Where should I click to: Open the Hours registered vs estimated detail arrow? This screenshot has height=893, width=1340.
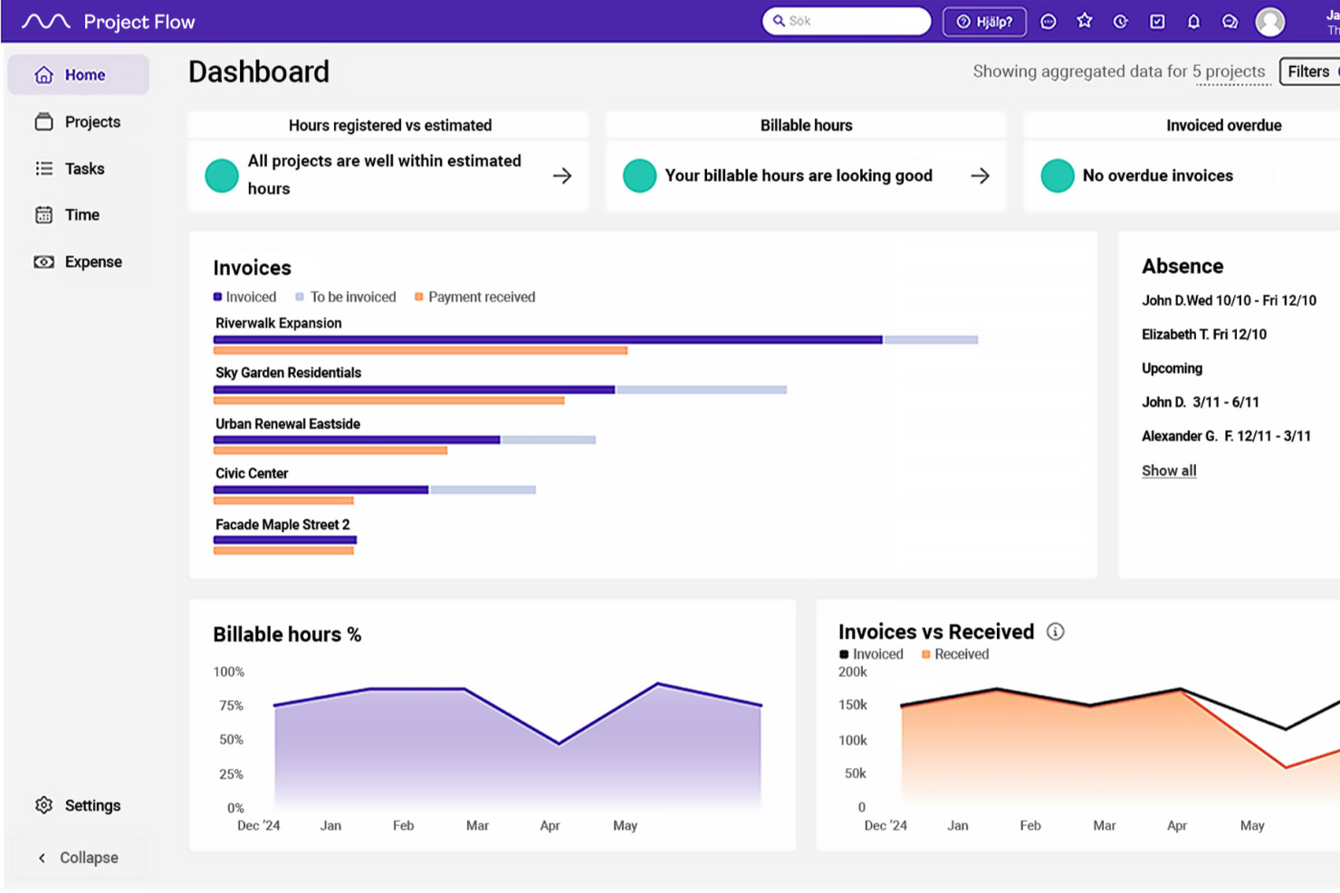pyautogui.click(x=562, y=176)
